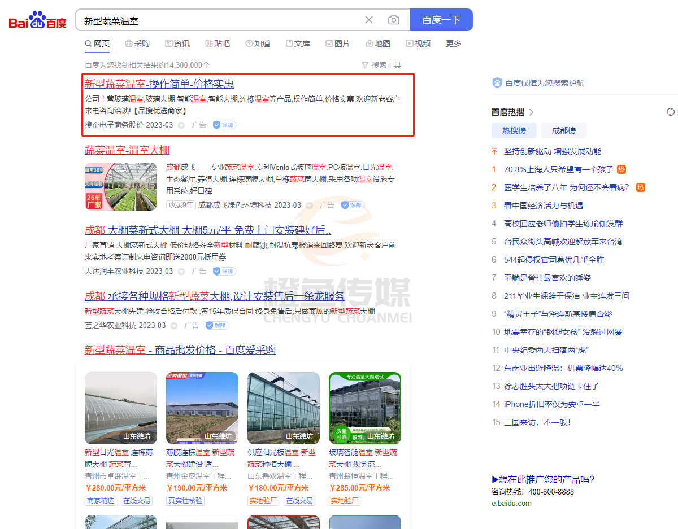Clear the search box with X icon

click(x=369, y=20)
